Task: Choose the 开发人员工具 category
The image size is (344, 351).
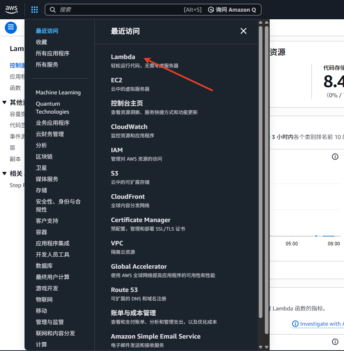Action: 52,254
